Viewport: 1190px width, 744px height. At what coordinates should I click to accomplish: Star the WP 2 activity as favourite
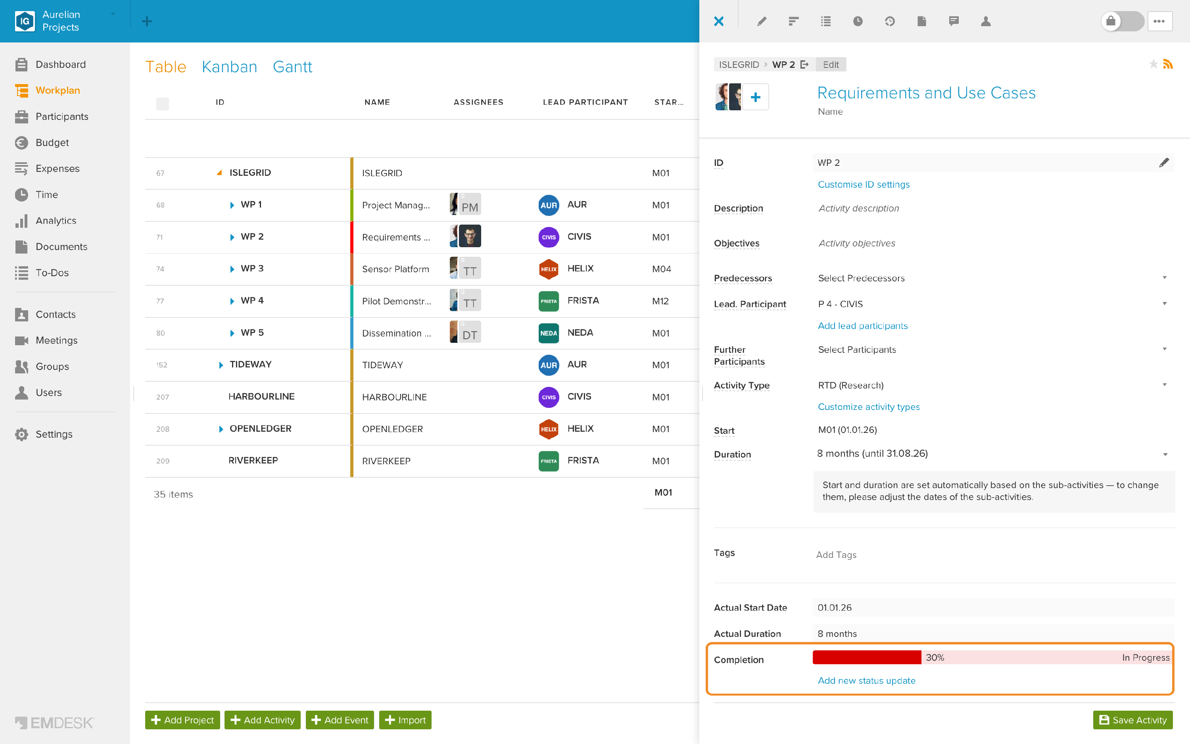point(1153,64)
